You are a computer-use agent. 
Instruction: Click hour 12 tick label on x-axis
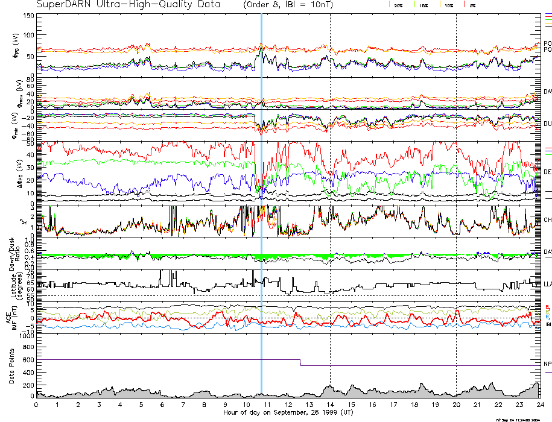coord(288,405)
